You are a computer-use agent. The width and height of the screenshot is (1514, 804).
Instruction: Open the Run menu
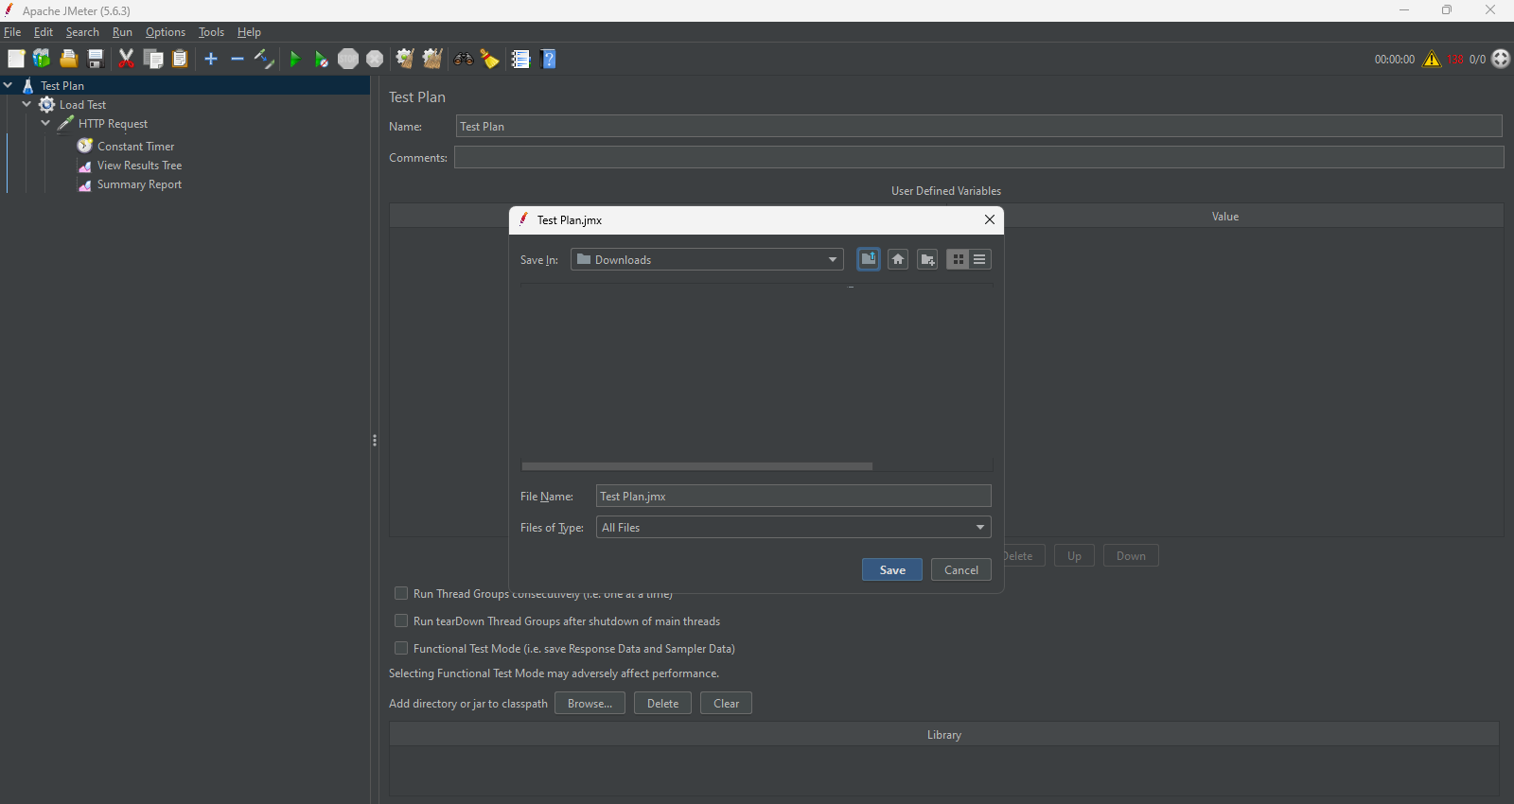click(122, 32)
